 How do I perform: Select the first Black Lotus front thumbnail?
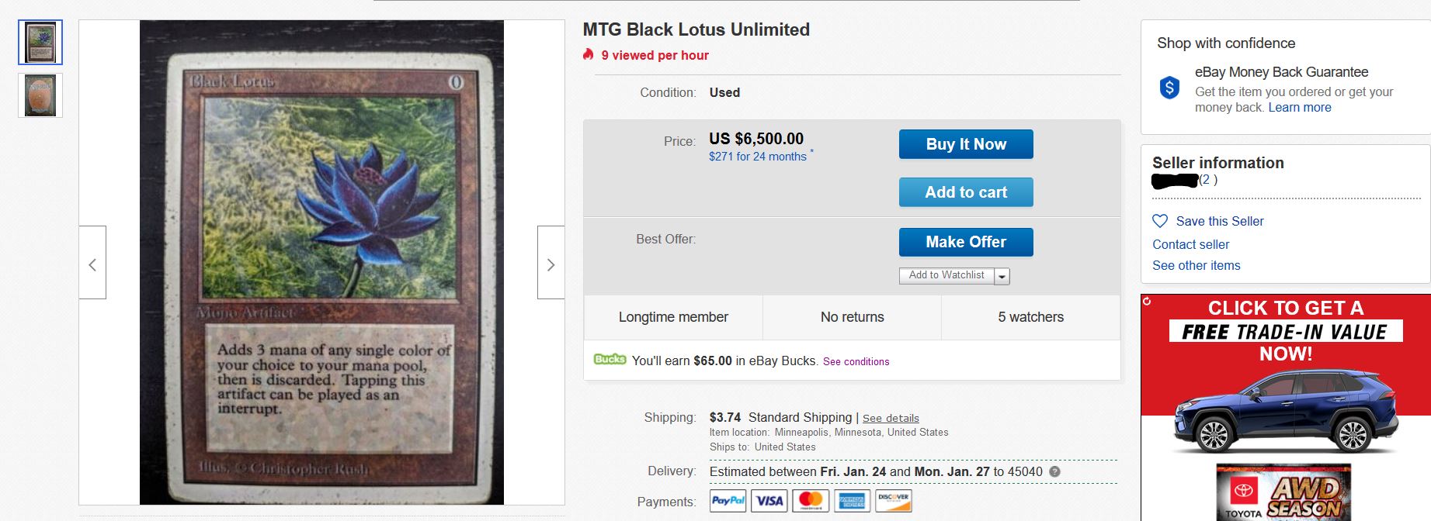click(40, 43)
